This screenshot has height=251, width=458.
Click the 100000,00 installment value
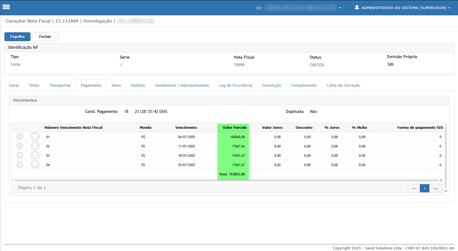237,137
